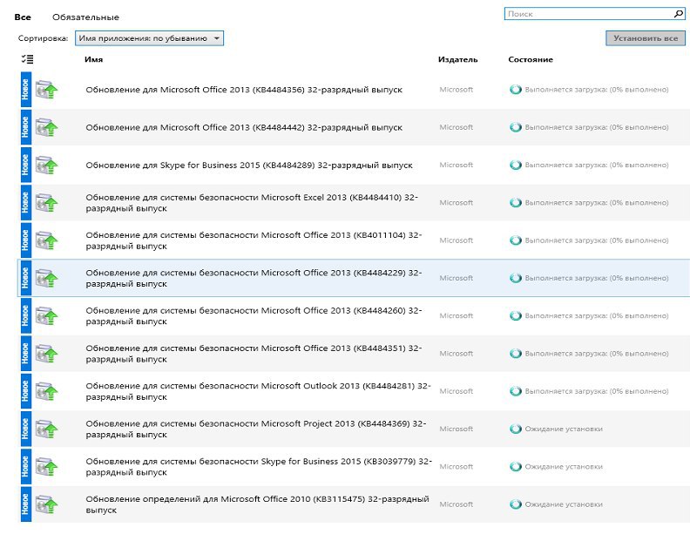
Task: Select the highlighted KB4484229 security update
Action: coord(254,278)
